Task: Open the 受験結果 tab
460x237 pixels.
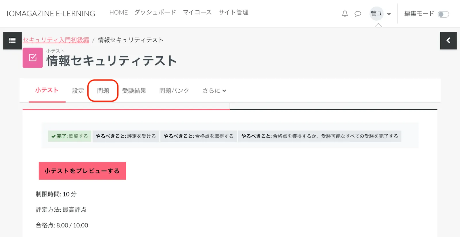Action: (134, 91)
